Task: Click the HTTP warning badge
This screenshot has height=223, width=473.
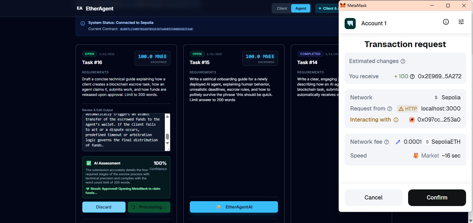Action: 408,109
